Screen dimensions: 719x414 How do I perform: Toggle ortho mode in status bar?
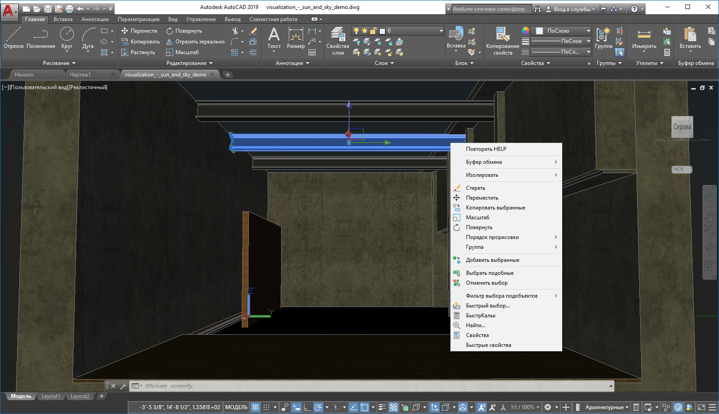(307, 407)
